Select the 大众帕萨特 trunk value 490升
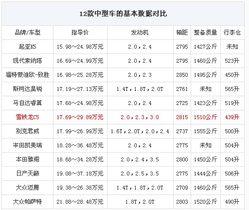 click(x=232, y=202)
